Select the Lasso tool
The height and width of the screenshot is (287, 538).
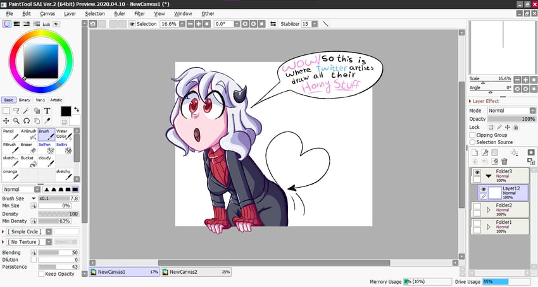pos(16,111)
